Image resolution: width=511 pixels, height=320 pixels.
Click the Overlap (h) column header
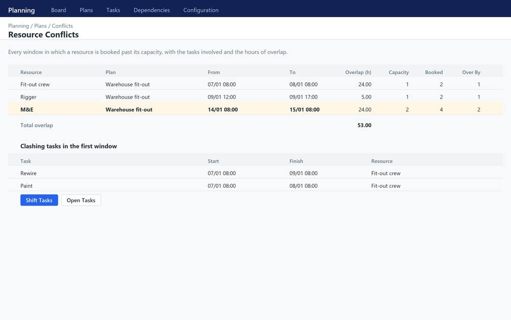(358, 72)
